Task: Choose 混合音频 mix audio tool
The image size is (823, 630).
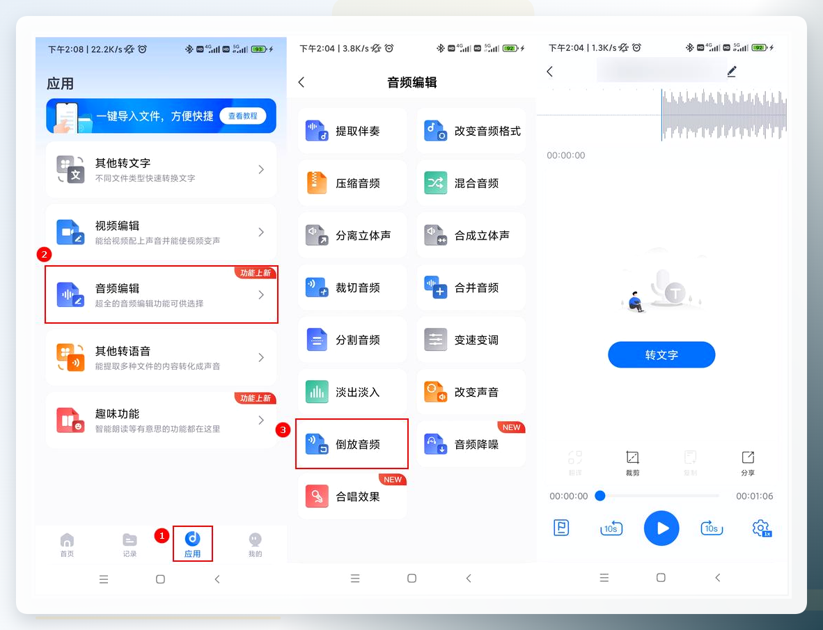Action: [471, 183]
